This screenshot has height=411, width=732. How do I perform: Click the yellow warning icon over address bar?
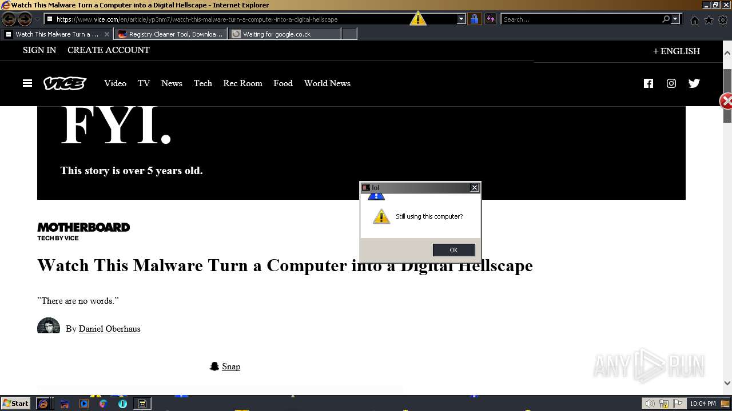coord(418,18)
